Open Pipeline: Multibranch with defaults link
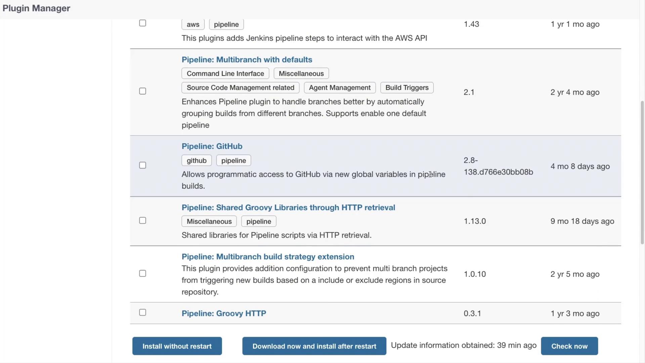645x363 pixels. (x=247, y=59)
